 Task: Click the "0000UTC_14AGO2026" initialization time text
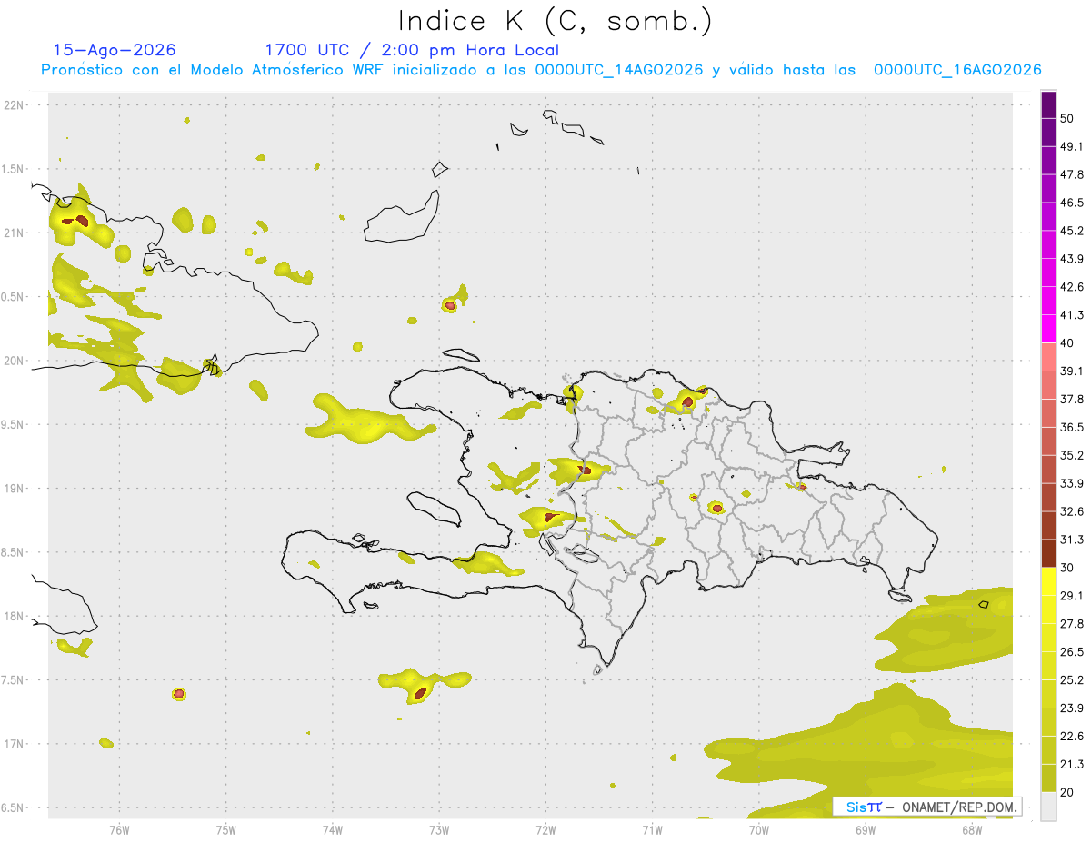[619, 70]
